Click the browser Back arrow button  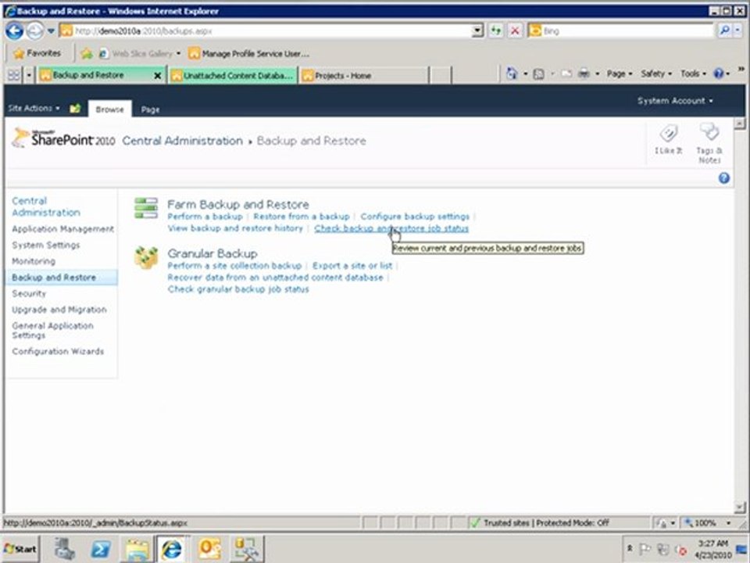click(14, 31)
